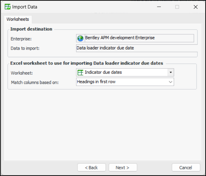Click the 'Data loader indicator due date' field
The height and width of the screenshot is (176, 206).
[x=105, y=48]
